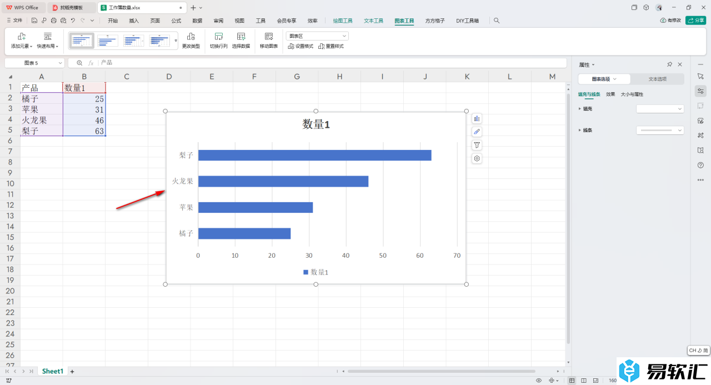Viewport: 711px width, 385px height.
Task: Open the line style dropdown in properties panel
Action: click(x=660, y=130)
